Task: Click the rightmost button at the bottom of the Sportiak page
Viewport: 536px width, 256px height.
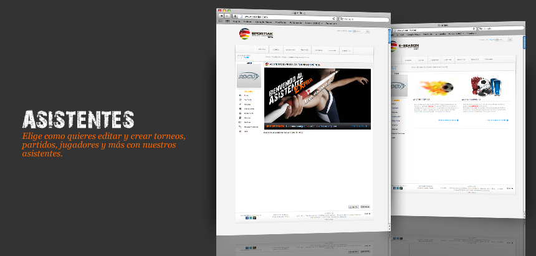Action: (365, 206)
